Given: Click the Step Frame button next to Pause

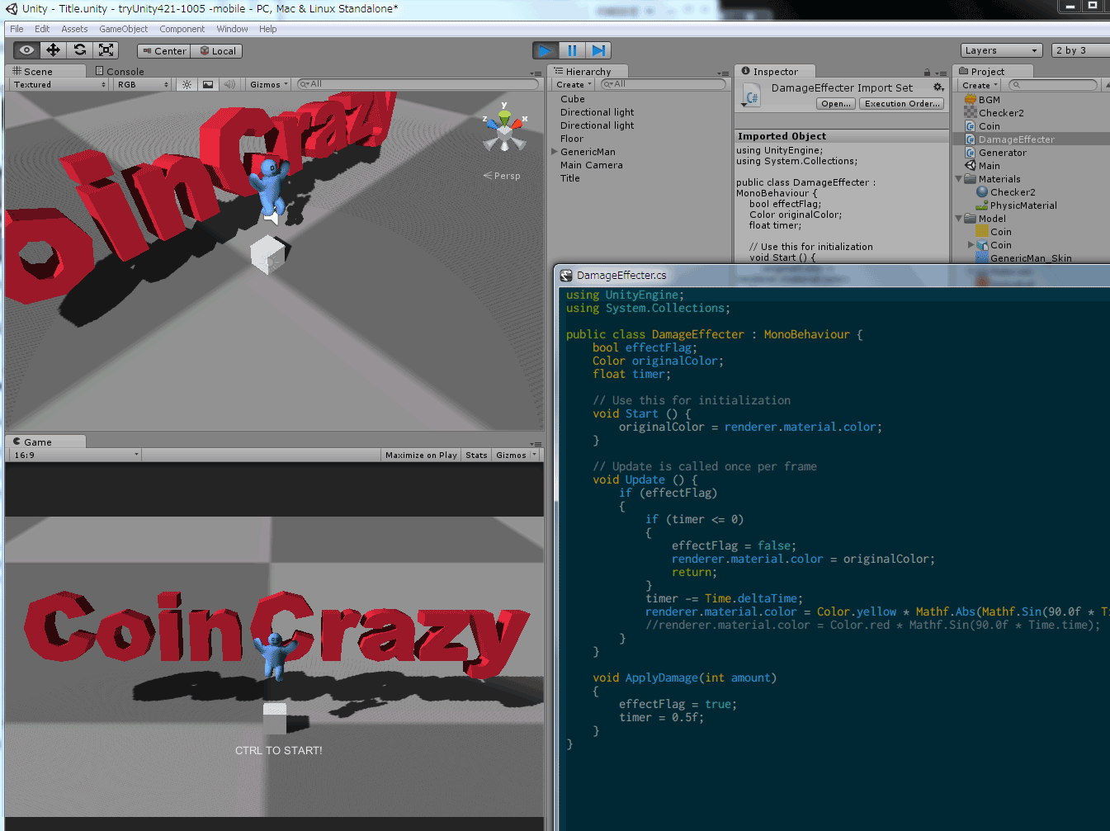Looking at the screenshot, I should pos(600,50).
